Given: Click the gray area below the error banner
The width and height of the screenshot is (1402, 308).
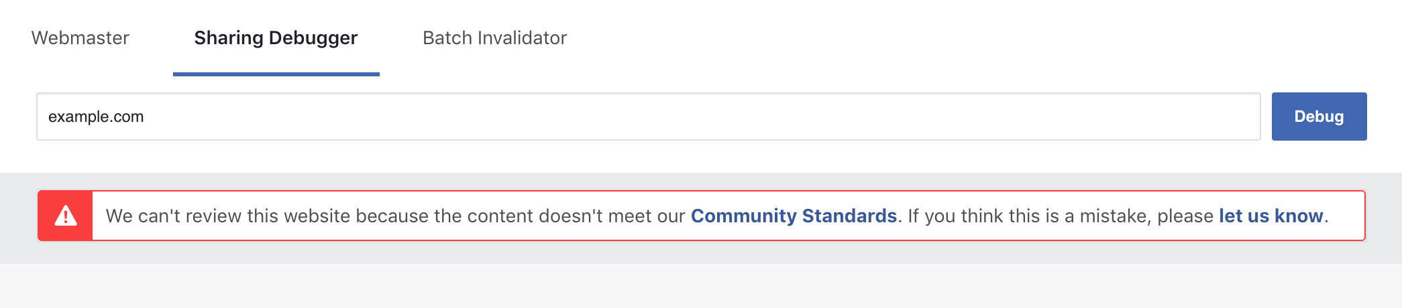Looking at the screenshot, I should 701,287.
